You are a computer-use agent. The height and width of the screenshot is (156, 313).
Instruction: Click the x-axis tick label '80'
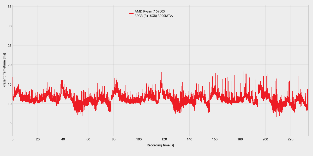click(114, 139)
